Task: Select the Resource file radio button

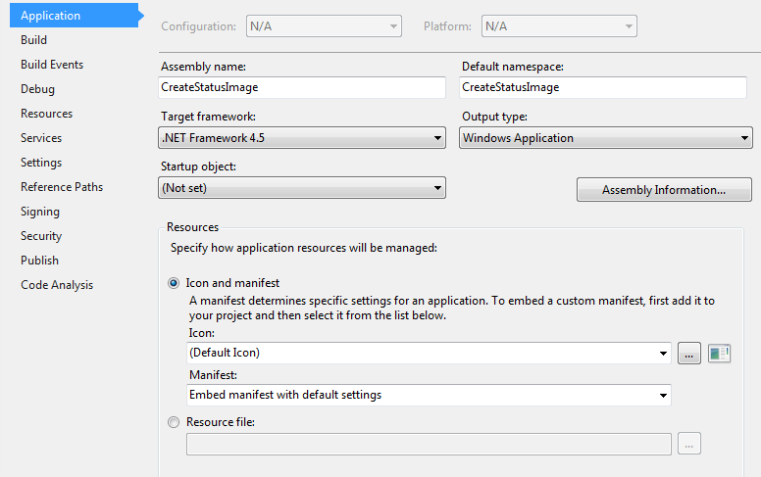Action: [174, 422]
